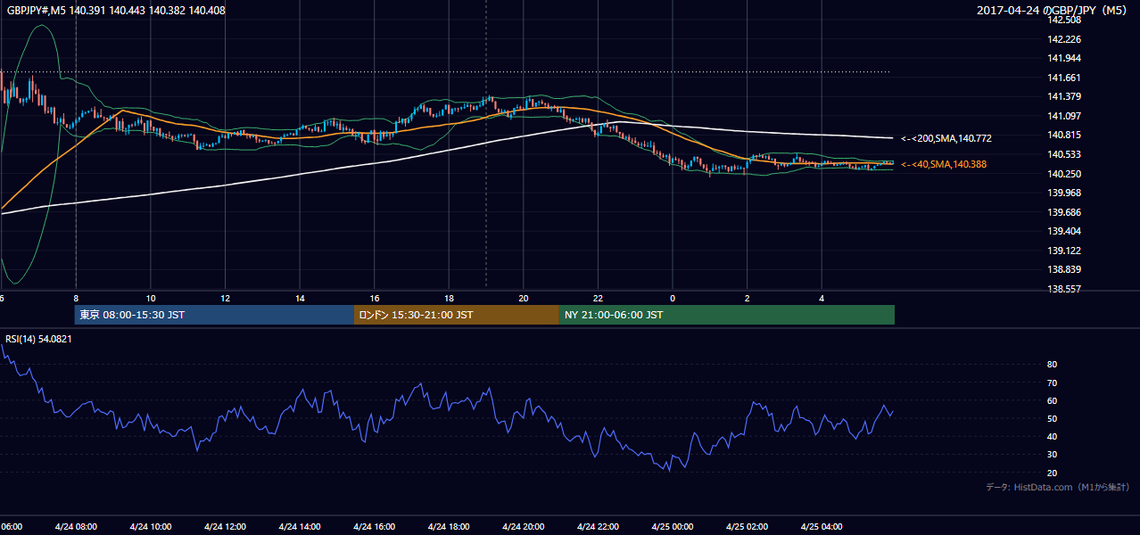The width and height of the screenshot is (1140, 535).
Task: Click the 200 SMA label showing 140.772
Action: tap(946, 138)
